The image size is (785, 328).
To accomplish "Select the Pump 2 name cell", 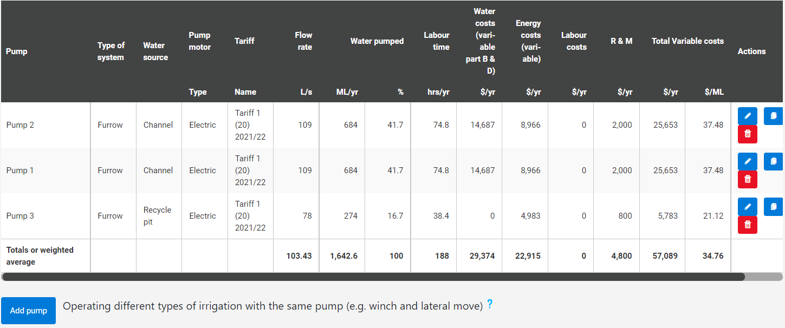I will [20, 125].
